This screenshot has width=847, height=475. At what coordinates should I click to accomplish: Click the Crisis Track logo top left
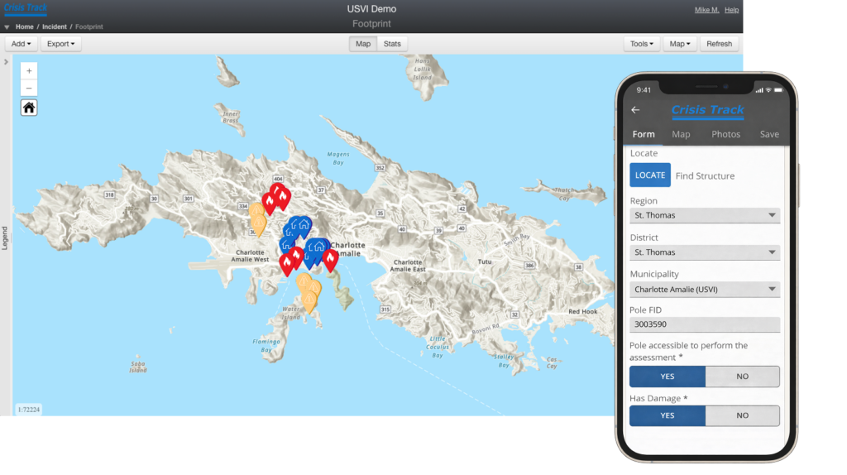tap(26, 9)
